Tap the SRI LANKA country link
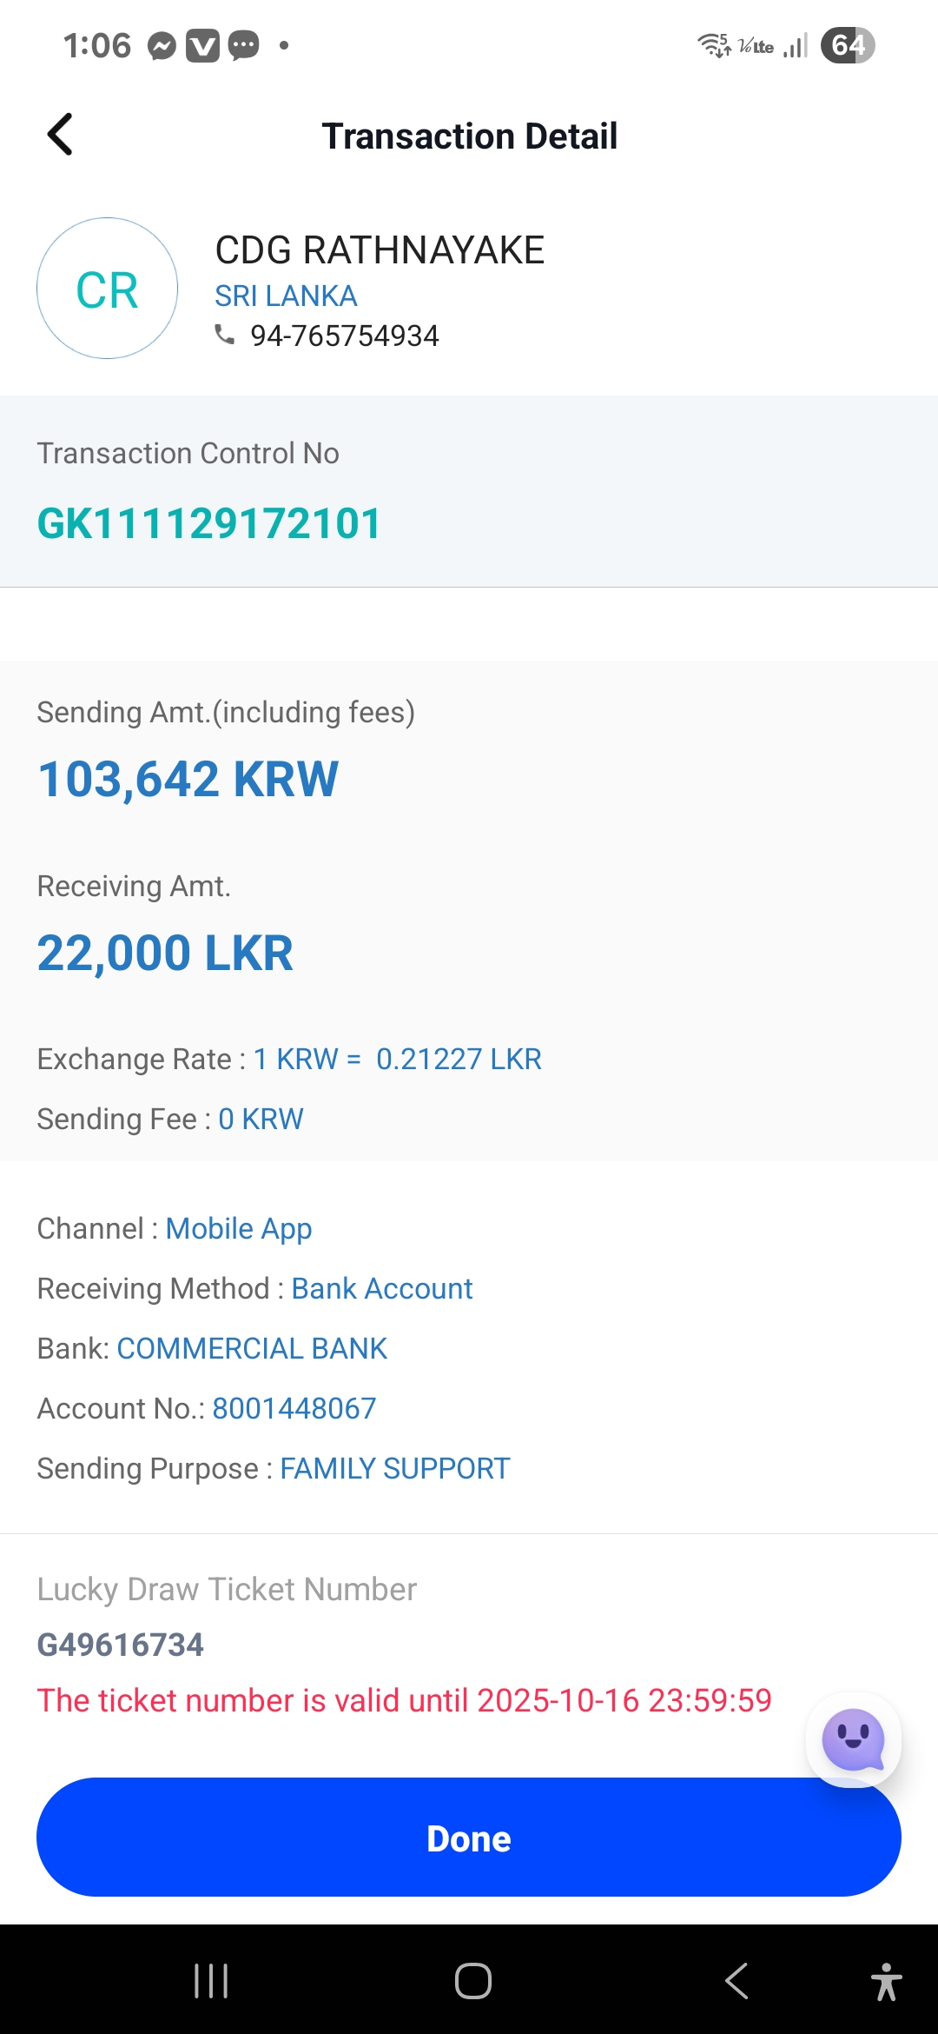The width and height of the screenshot is (938, 2034). coord(286,296)
